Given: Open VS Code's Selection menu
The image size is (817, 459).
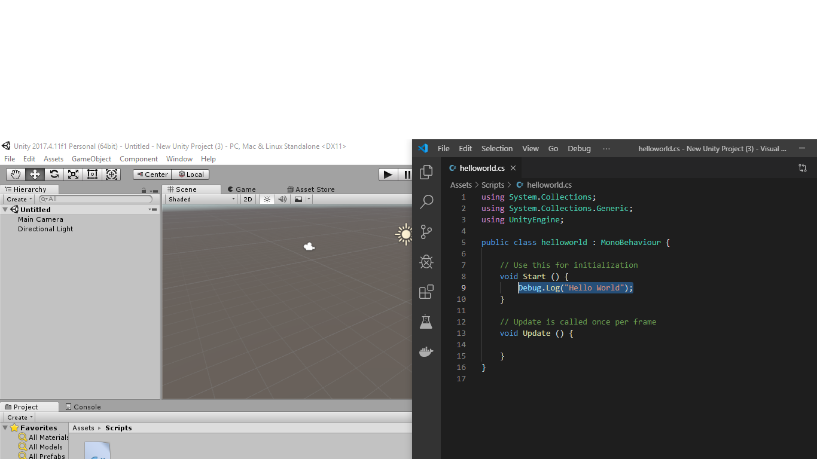Looking at the screenshot, I should (x=497, y=149).
